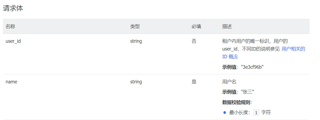
Task: Click the string type of name
Action: pyautogui.click(x=136, y=82)
